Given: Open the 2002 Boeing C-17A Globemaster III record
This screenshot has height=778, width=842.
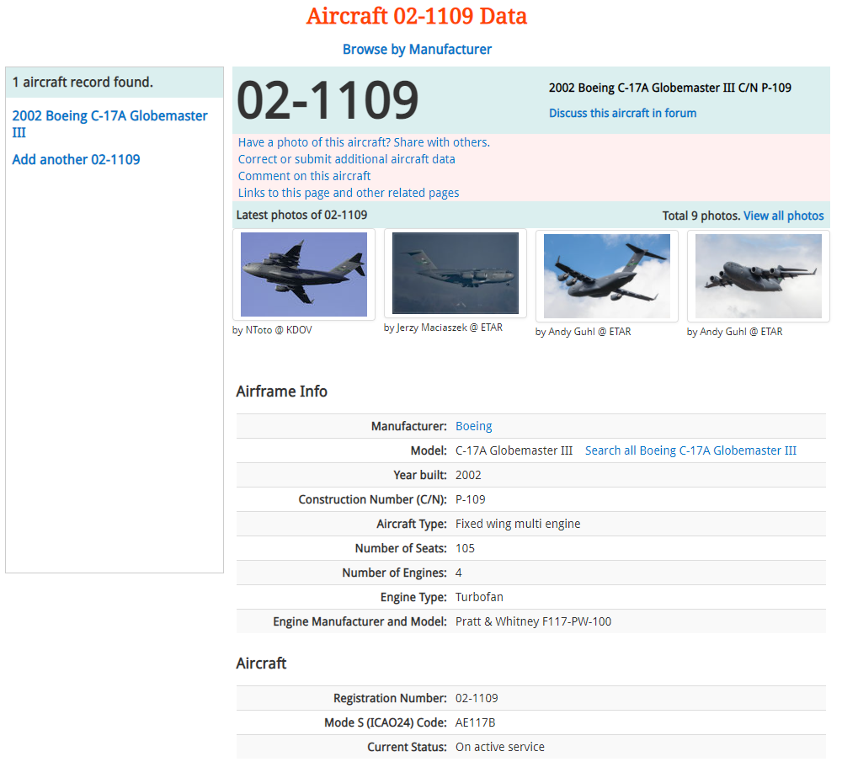Looking at the screenshot, I should tap(109, 124).
